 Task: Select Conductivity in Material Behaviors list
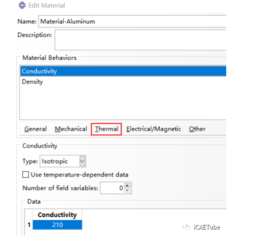coord(123,71)
